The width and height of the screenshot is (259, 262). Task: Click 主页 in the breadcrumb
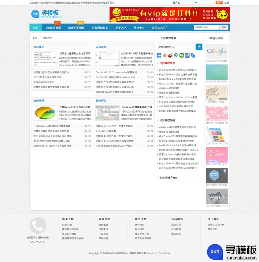pyautogui.click(x=35, y=38)
